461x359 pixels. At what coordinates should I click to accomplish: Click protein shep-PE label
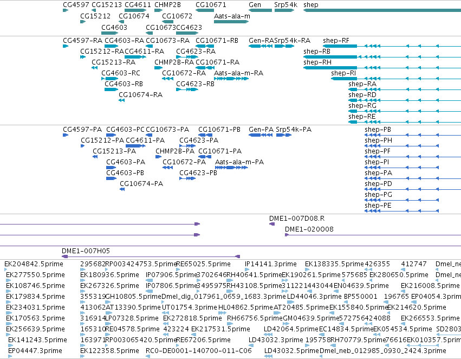click(x=378, y=206)
